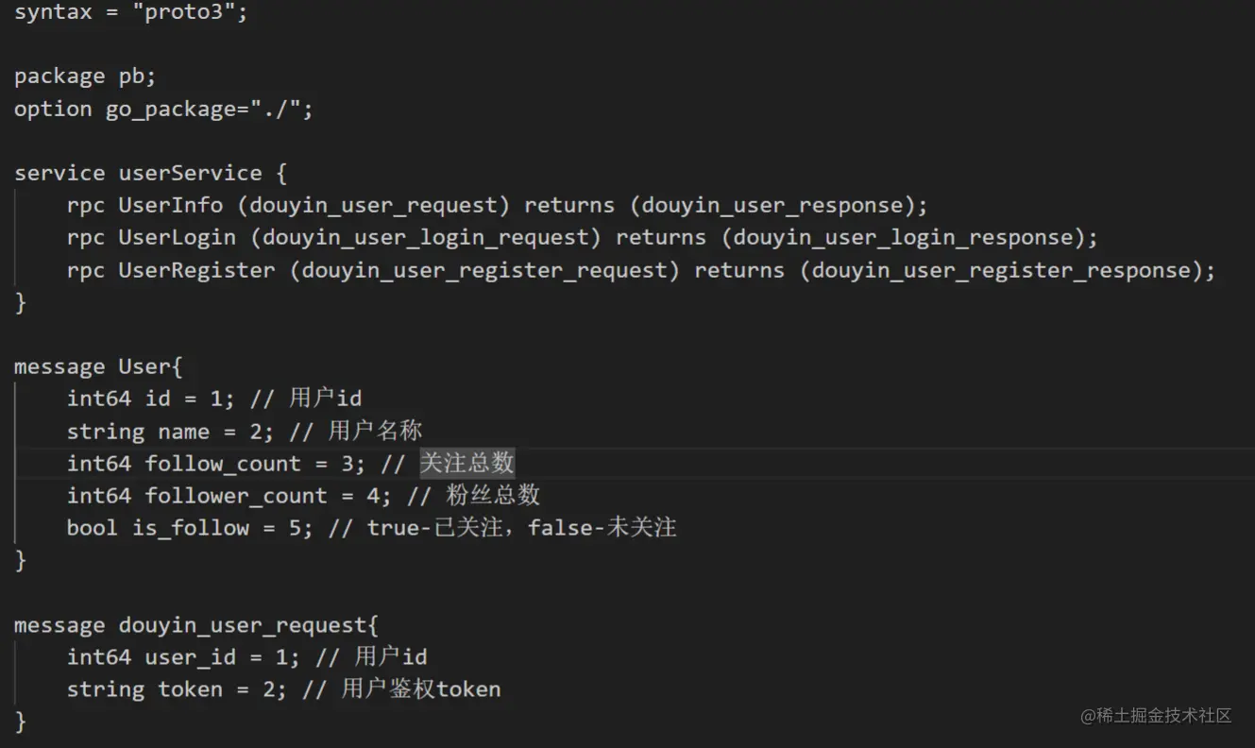The width and height of the screenshot is (1255, 748).
Task: Click the UserInfo rpc method name
Action: [x=170, y=205]
